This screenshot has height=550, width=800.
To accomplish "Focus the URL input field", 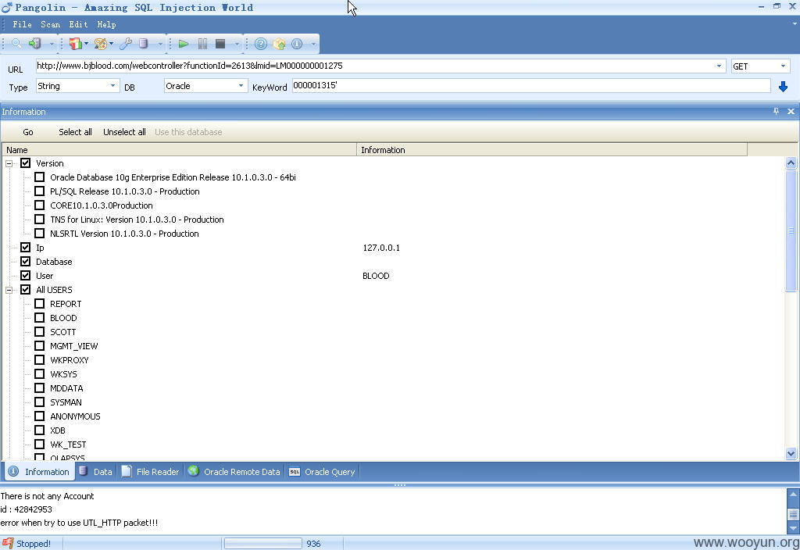I will (375, 66).
